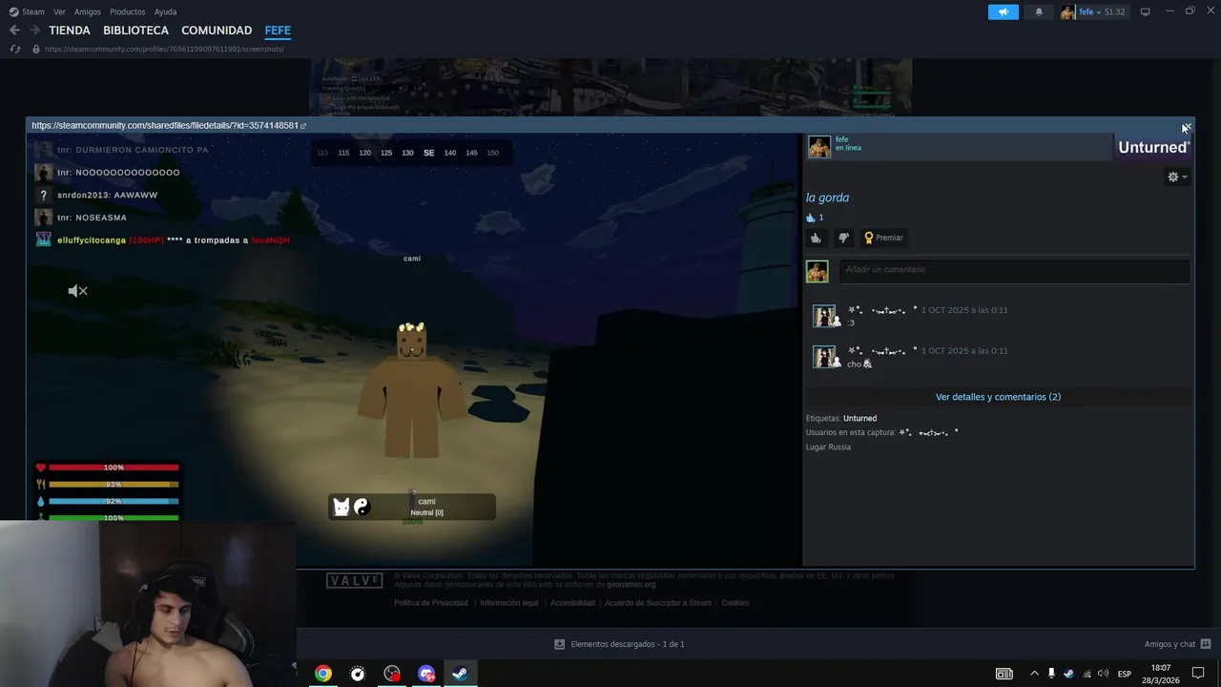Open fefe's avatar in screenshot panel
The image size is (1221, 687).
(x=819, y=146)
